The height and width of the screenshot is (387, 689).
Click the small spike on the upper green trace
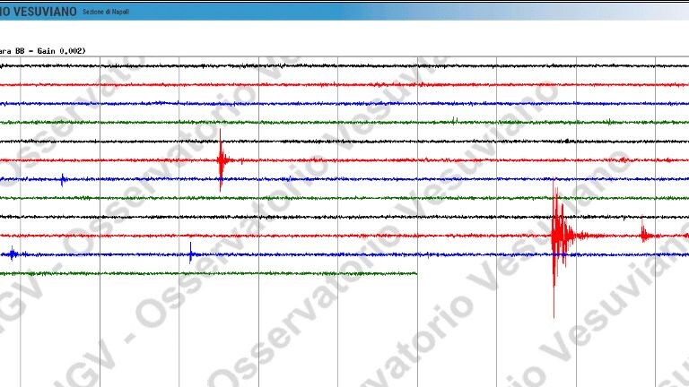[455, 120]
